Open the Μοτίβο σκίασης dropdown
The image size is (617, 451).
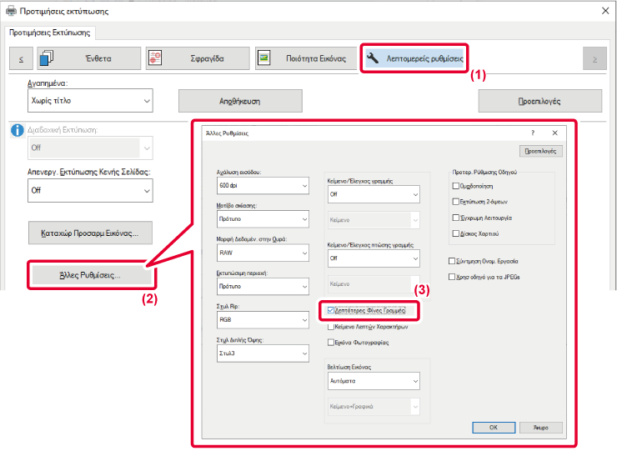[x=263, y=219]
